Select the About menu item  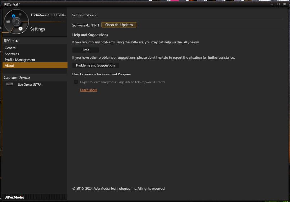pyautogui.click(x=35, y=65)
